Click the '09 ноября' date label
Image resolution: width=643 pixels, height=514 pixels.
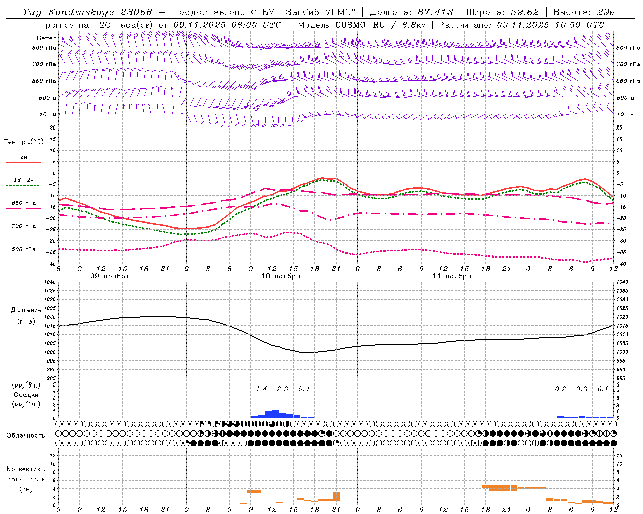110,276
